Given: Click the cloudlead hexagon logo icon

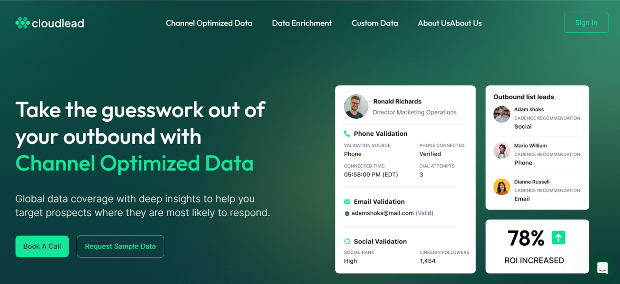Looking at the screenshot, I should (x=22, y=23).
